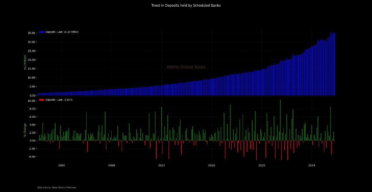Click the 'Data Source: State Bank of Pakistan' note
The height and width of the screenshot is (192, 372).
57,187
